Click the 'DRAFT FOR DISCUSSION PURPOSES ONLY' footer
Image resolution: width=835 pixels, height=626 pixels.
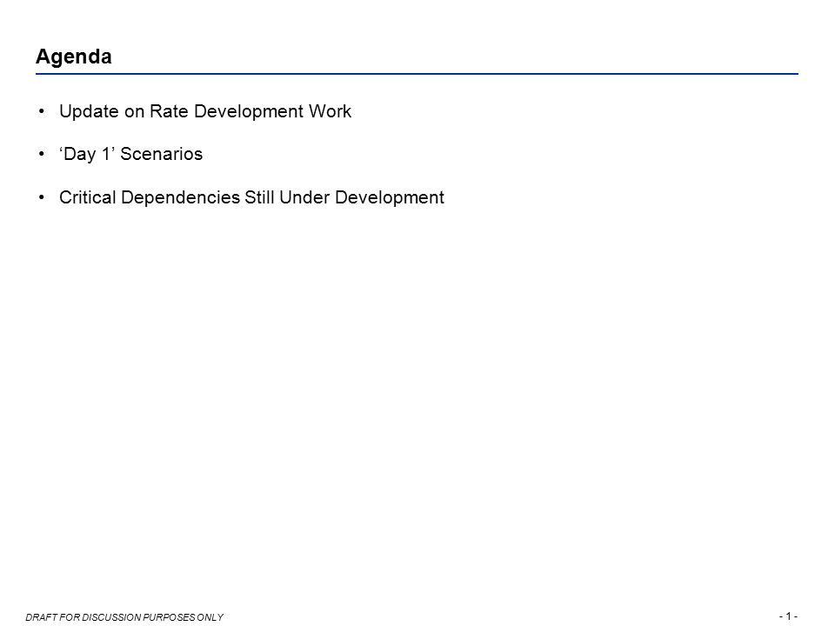click(x=124, y=617)
